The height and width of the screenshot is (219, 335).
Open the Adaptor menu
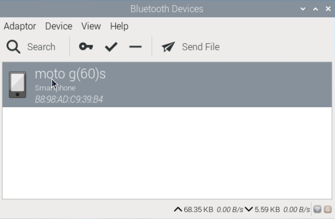20,27
